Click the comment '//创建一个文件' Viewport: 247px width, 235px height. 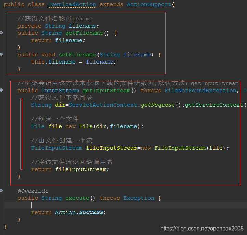55,119
